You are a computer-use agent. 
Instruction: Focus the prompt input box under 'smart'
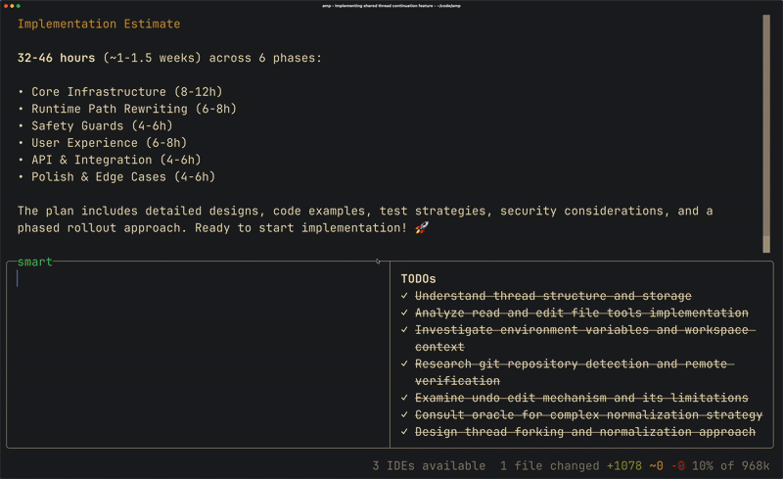tap(196, 353)
